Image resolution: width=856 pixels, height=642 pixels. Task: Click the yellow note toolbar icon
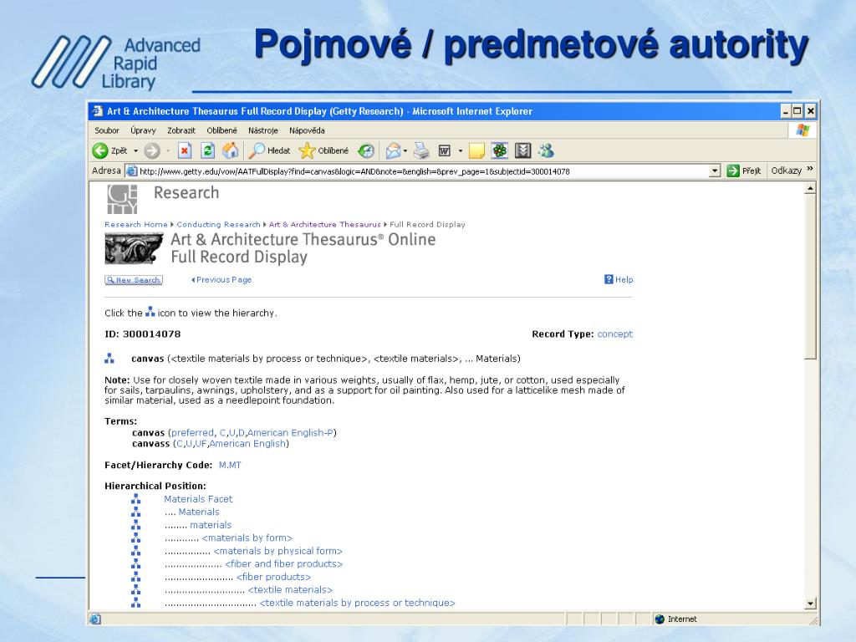click(476, 150)
